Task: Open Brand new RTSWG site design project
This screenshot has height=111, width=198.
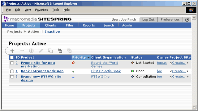Action: [x=41, y=78]
